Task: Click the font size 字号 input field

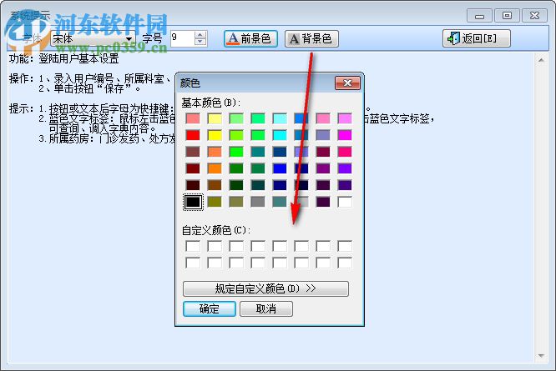Action: [x=182, y=38]
